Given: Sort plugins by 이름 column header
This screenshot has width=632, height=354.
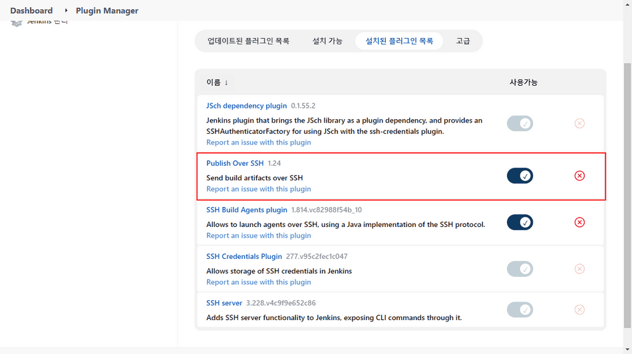Looking at the screenshot, I should pos(218,83).
